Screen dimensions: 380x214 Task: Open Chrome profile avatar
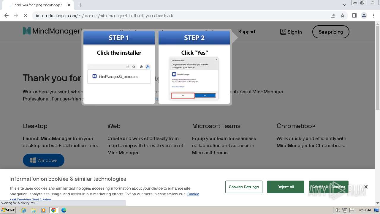click(x=364, y=15)
